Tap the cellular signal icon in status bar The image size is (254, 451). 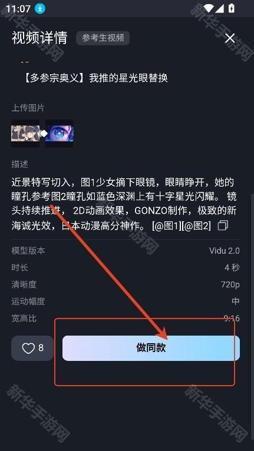[x=219, y=9]
